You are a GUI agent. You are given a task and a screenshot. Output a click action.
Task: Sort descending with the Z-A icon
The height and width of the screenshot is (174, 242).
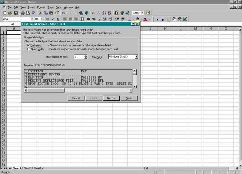click(x=110, y=13)
